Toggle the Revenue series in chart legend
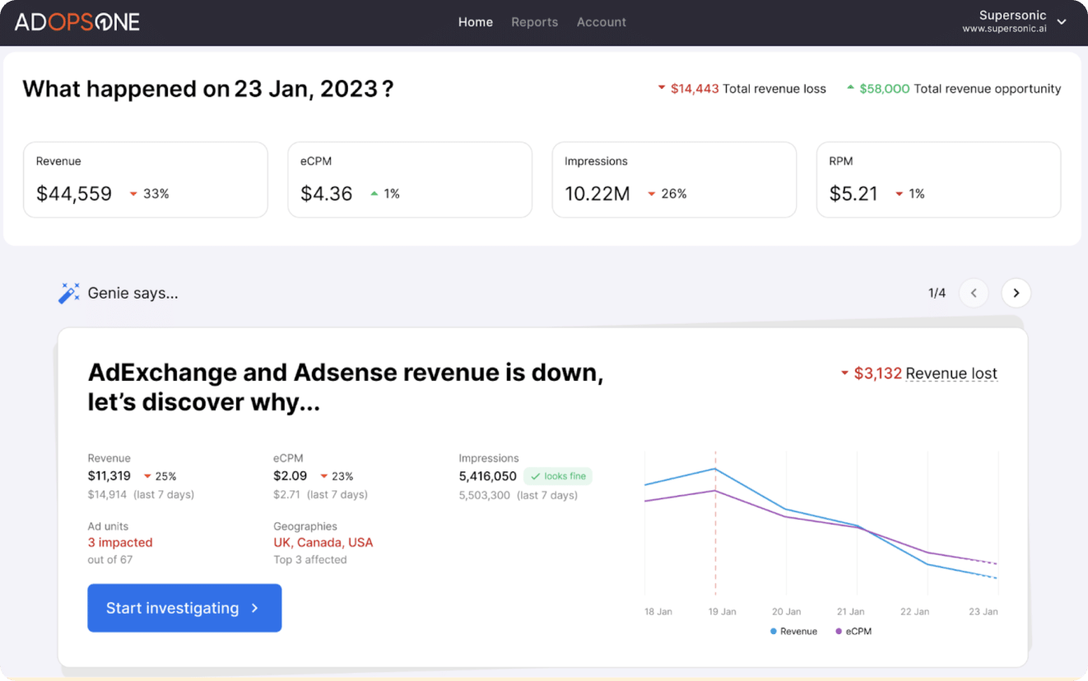 pyautogui.click(x=793, y=632)
